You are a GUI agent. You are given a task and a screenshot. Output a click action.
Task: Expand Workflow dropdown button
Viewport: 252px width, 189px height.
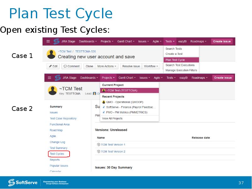pyautogui.click(x=151, y=66)
